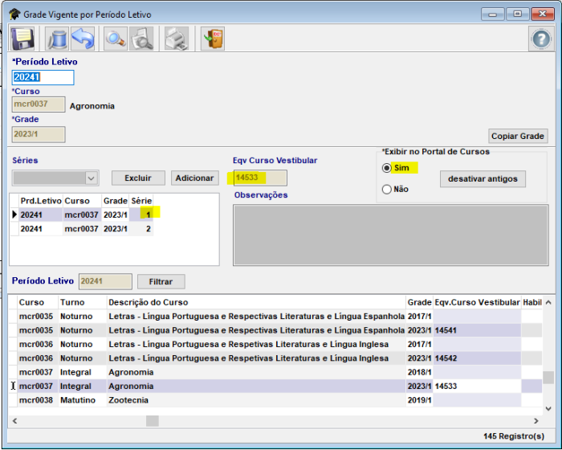Click the exit door icon

tap(212, 39)
